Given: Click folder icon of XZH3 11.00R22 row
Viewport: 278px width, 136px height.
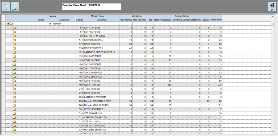Looking at the screenshot, I should click(x=14, y=81).
